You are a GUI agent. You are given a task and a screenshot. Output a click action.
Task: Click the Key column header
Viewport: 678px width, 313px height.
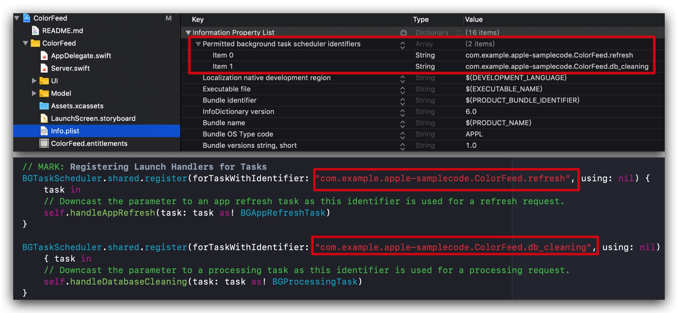pyautogui.click(x=198, y=20)
